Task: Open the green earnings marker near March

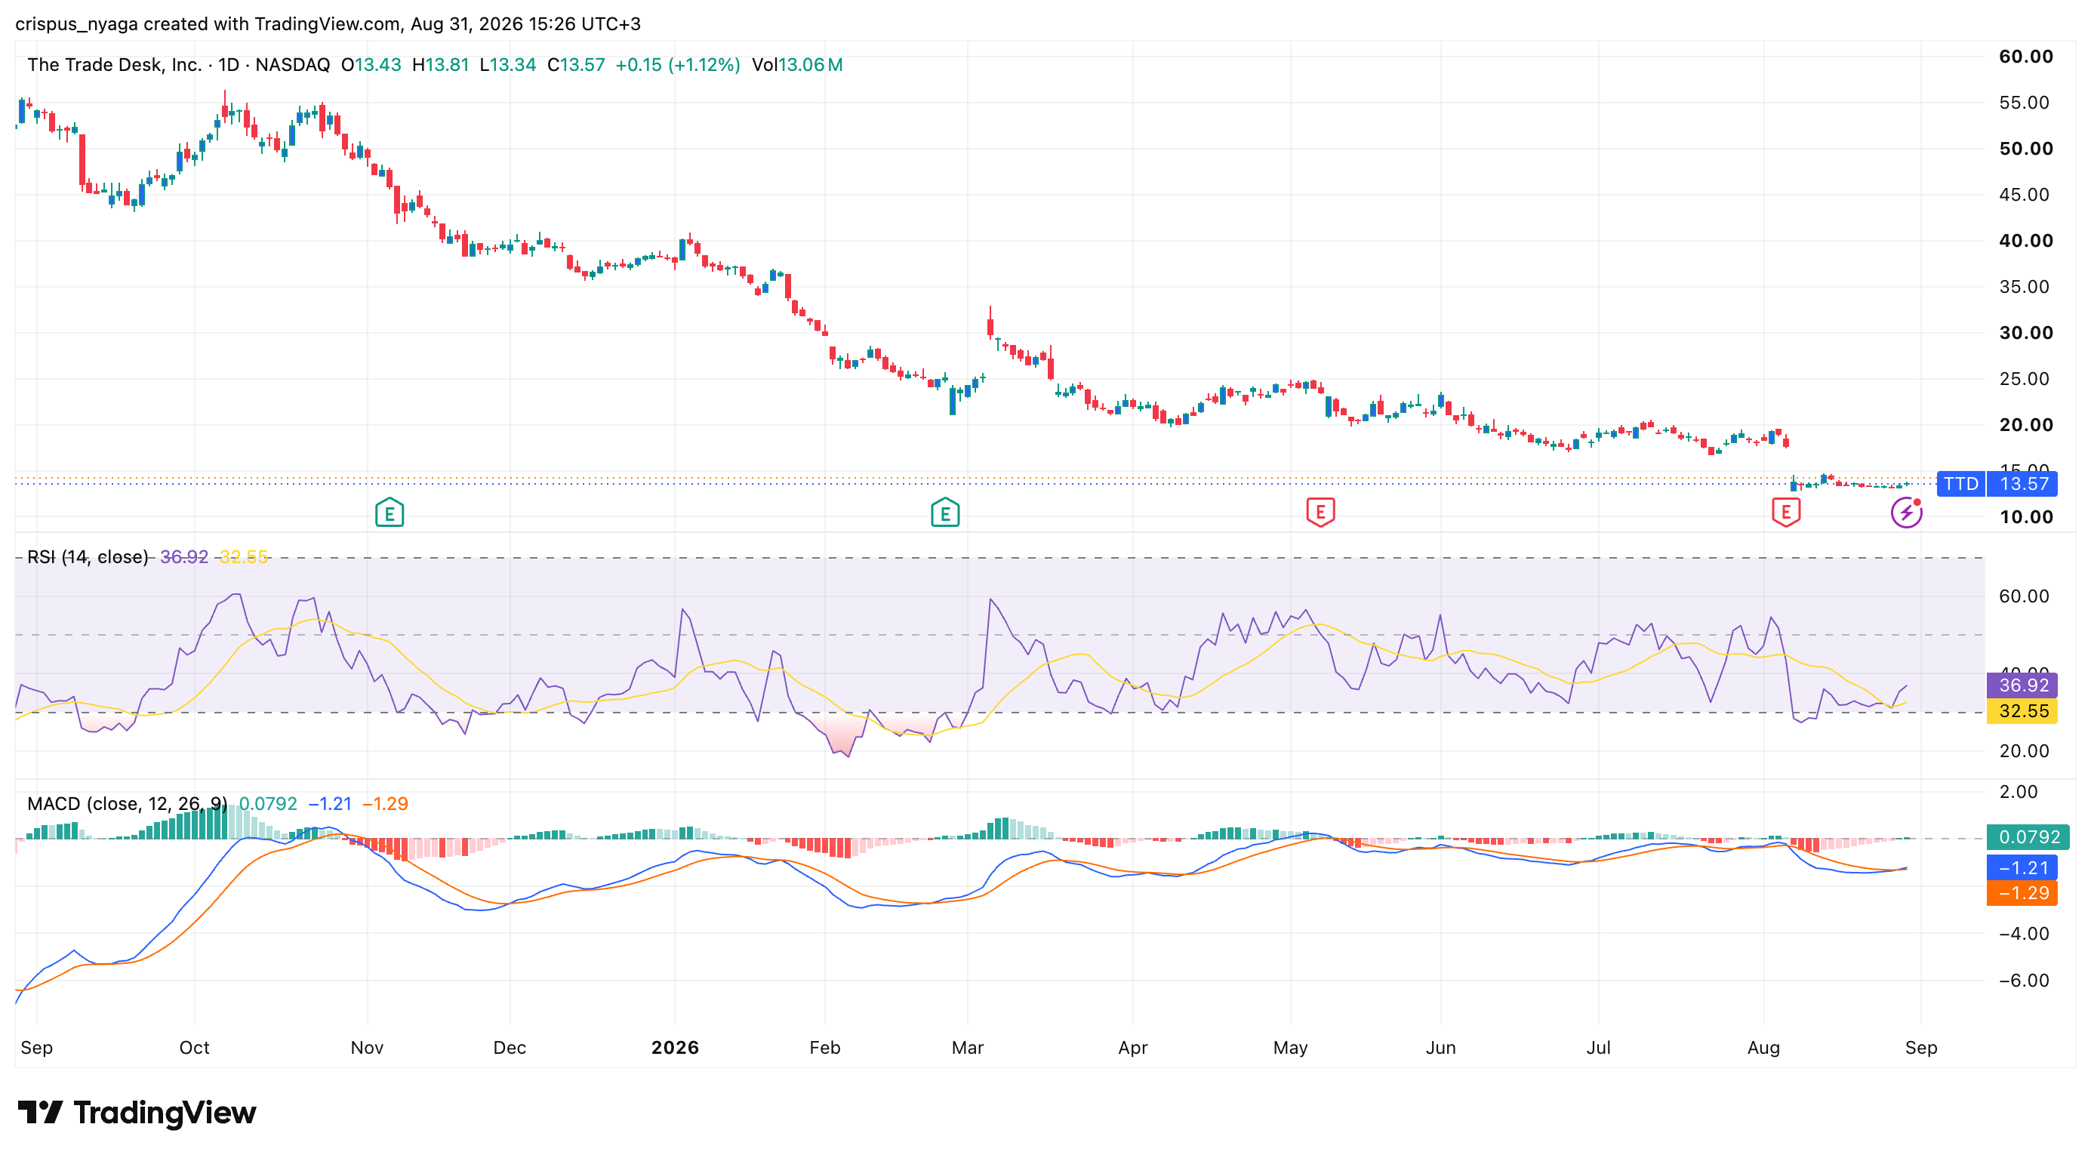Action: [x=945, y=513]
